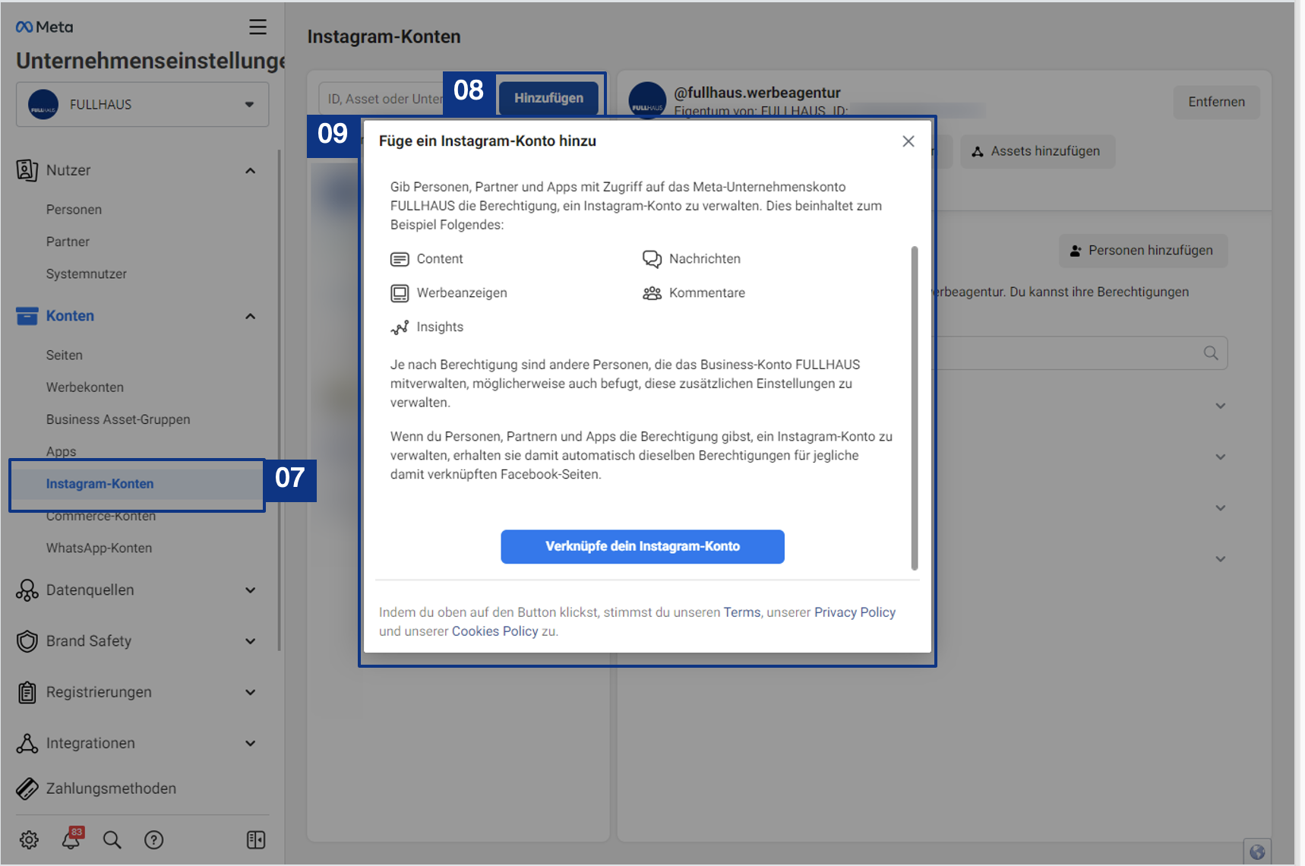Close the Instagram-Konto dialog with X
This screenshot has width=1305, height=866.
click(908, 141)
